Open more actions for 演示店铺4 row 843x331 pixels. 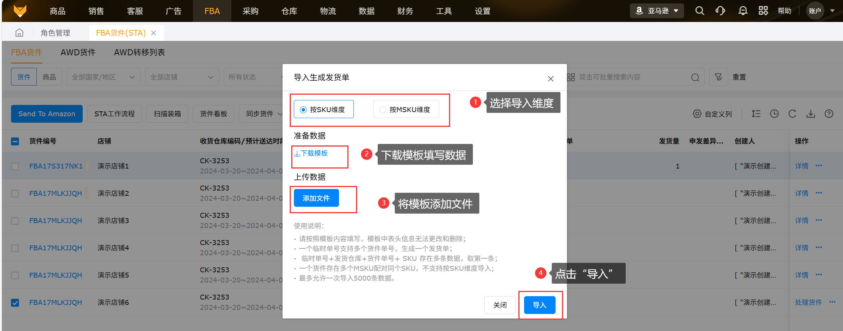pyautogui.click(x=819, y=247)
